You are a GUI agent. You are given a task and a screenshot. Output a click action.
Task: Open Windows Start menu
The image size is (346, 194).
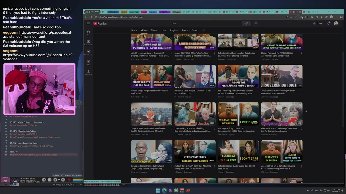tap(158, 190)
